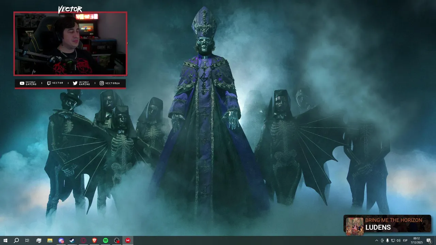Click the Ludens album art thumbnail
The image size is (436, 245).
tap(355, 226)
